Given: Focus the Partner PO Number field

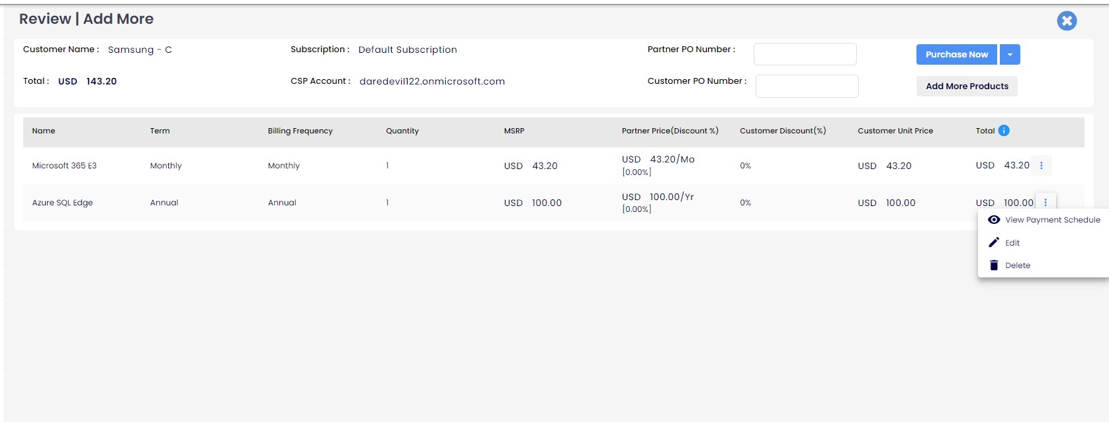Looking at the screenshot, I should [x=805, y=54].
